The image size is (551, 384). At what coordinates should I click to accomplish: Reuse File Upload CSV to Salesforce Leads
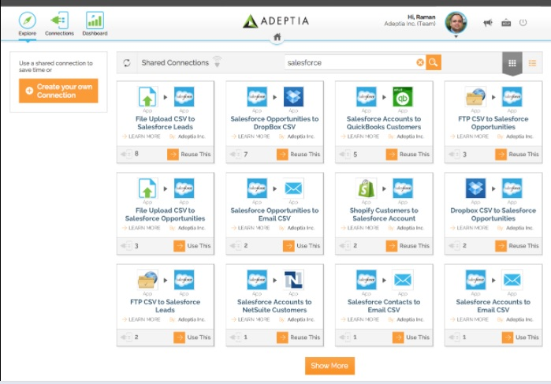188,154
